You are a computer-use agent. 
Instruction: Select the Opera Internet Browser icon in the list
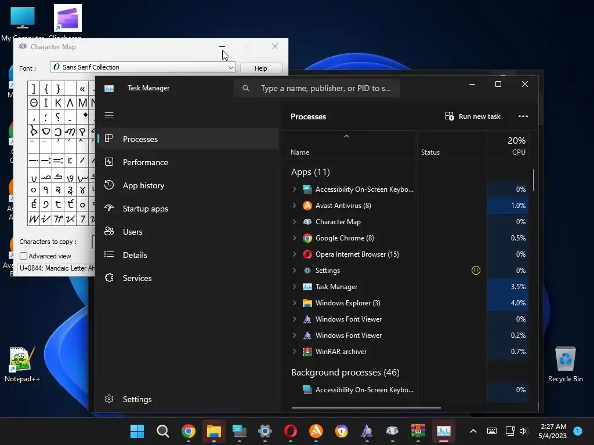click(x=307, y=254)
